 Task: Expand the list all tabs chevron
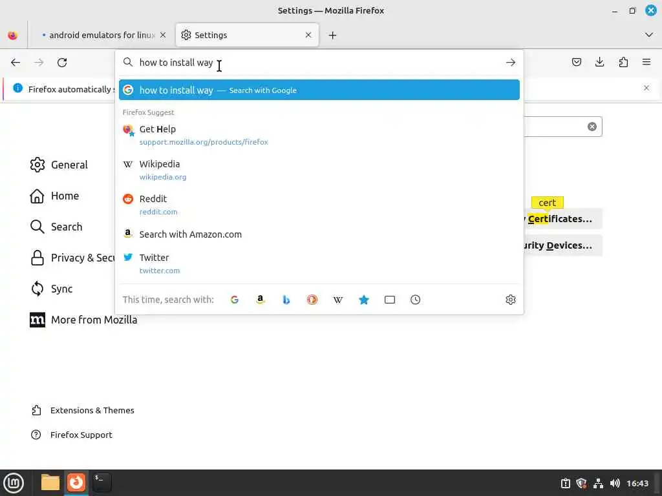point(649,35)
